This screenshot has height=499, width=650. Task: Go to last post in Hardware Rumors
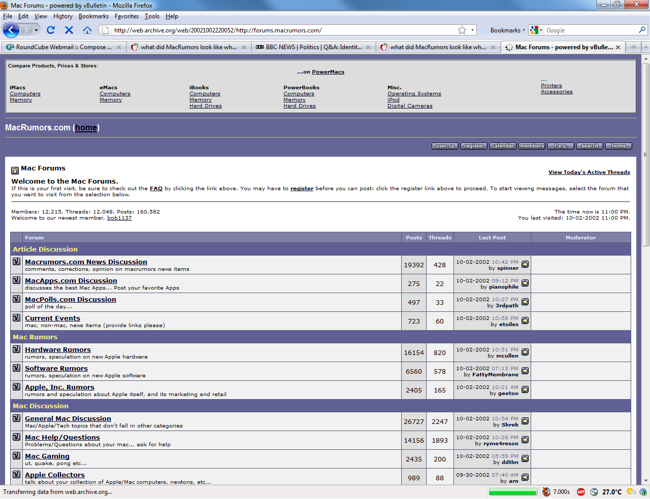(525, 352)
